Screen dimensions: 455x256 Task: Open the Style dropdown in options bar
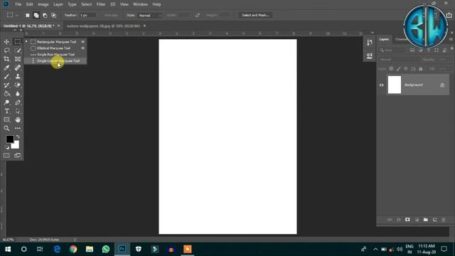coord(150,15)
